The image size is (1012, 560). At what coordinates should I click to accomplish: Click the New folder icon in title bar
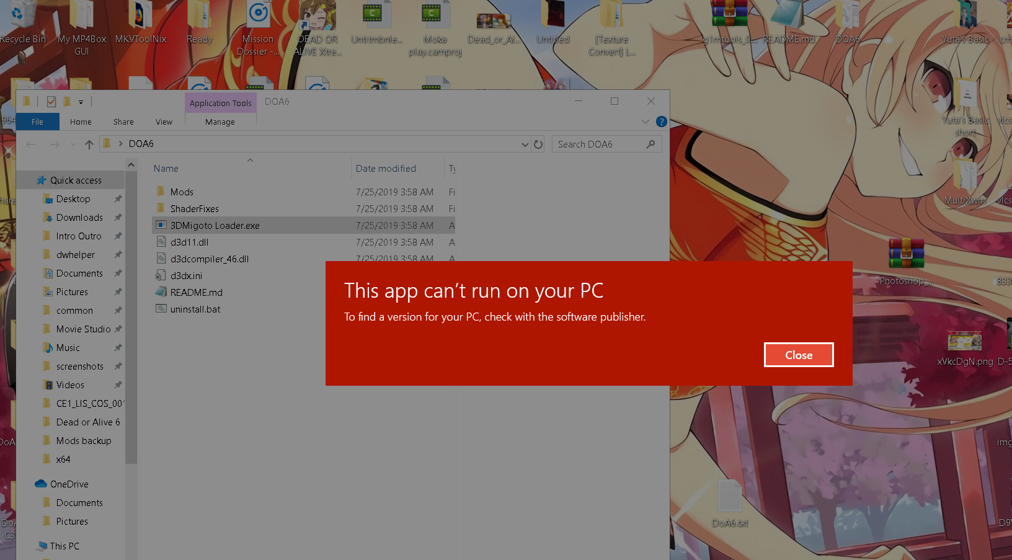point(66,102)
